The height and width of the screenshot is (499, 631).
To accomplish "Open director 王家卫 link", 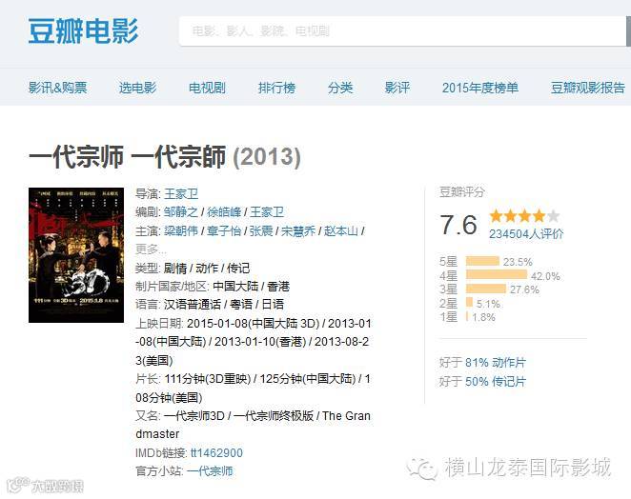I will (181, 194).
